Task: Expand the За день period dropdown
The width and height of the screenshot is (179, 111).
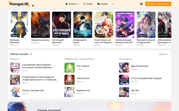Action: coord(163,54)
